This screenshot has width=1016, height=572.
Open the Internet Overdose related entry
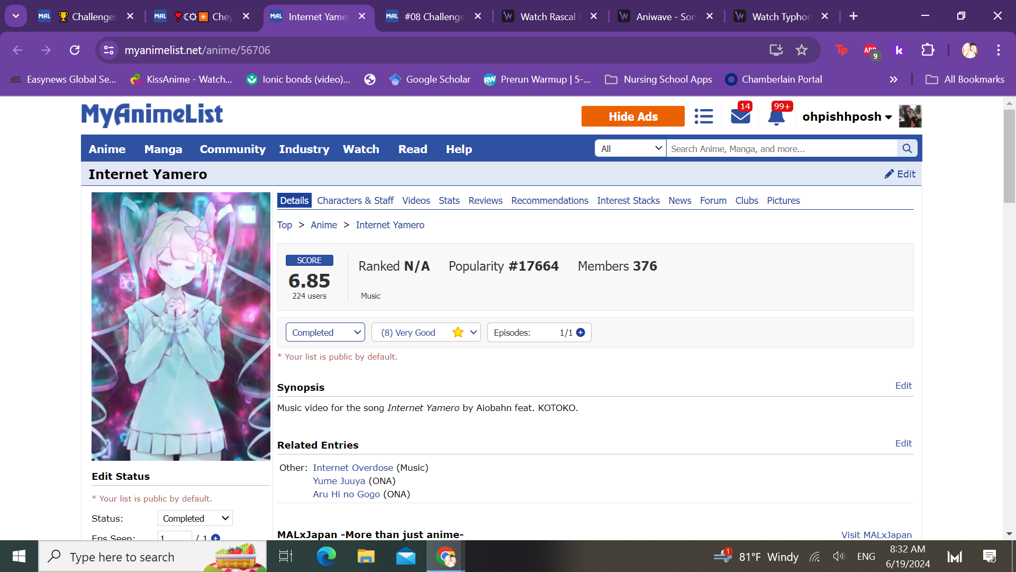(x=352, y=468)
